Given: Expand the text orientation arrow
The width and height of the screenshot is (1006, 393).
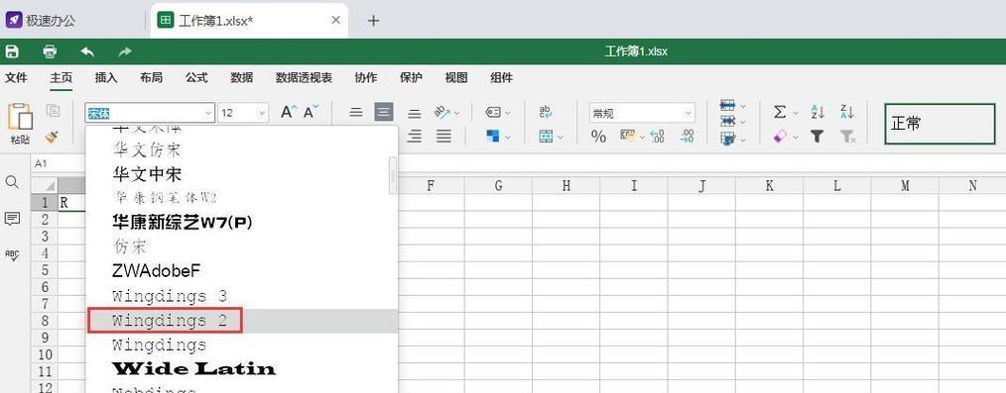Looking at the screenshot, I should [456, 113].
